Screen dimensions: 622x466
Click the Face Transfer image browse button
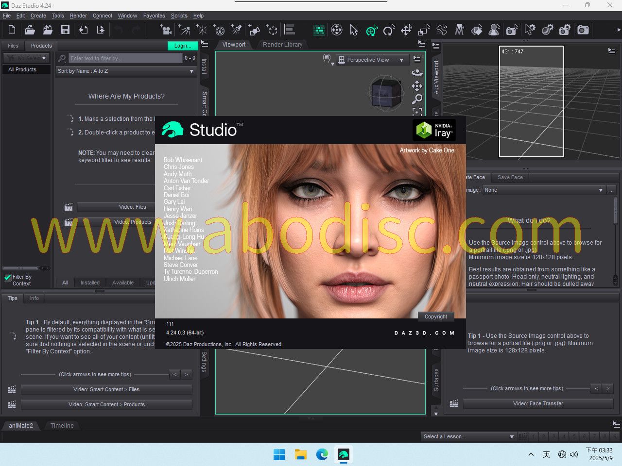point(611,190)
